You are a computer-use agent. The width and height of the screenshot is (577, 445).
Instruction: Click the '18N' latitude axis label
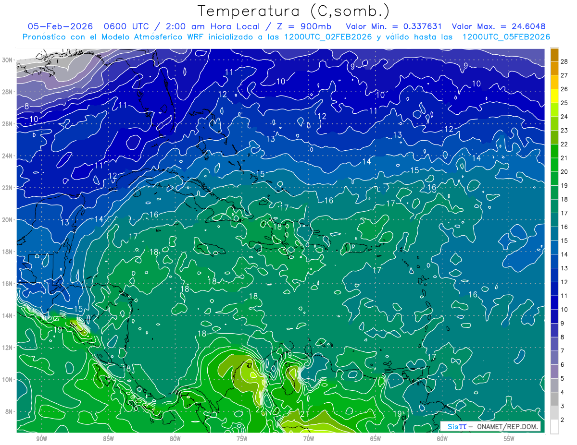pos(7,252)
